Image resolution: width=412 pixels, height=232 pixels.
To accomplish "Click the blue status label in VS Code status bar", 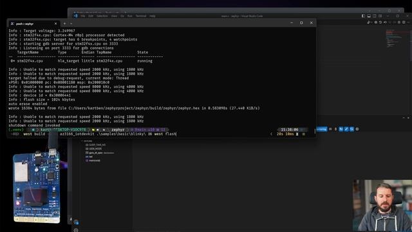I will click(322, 129).
